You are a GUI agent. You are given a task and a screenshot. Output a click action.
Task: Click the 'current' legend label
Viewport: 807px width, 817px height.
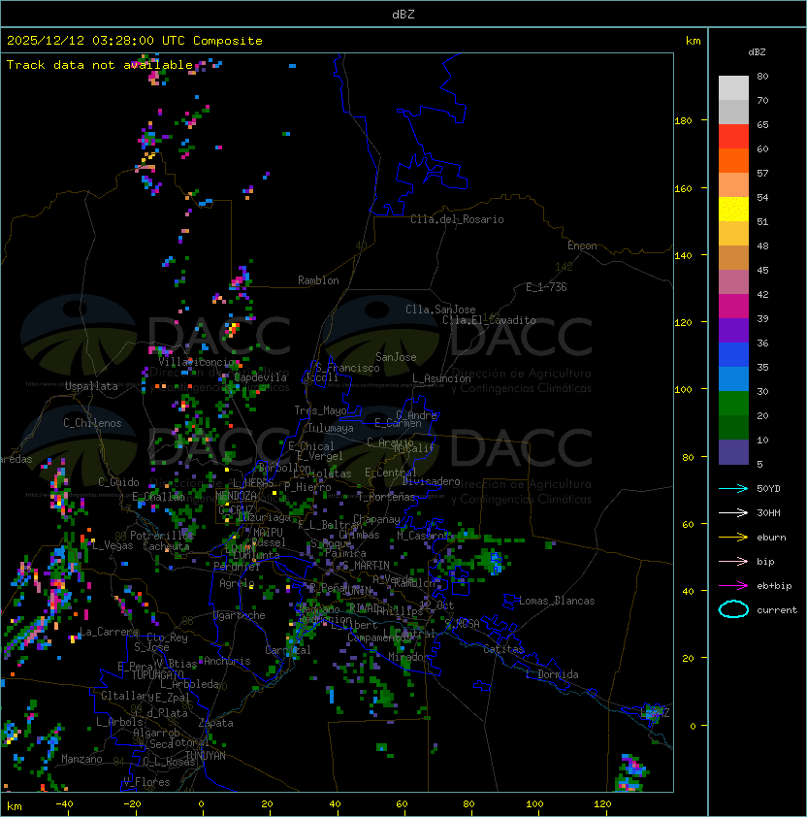pos(777,610)
